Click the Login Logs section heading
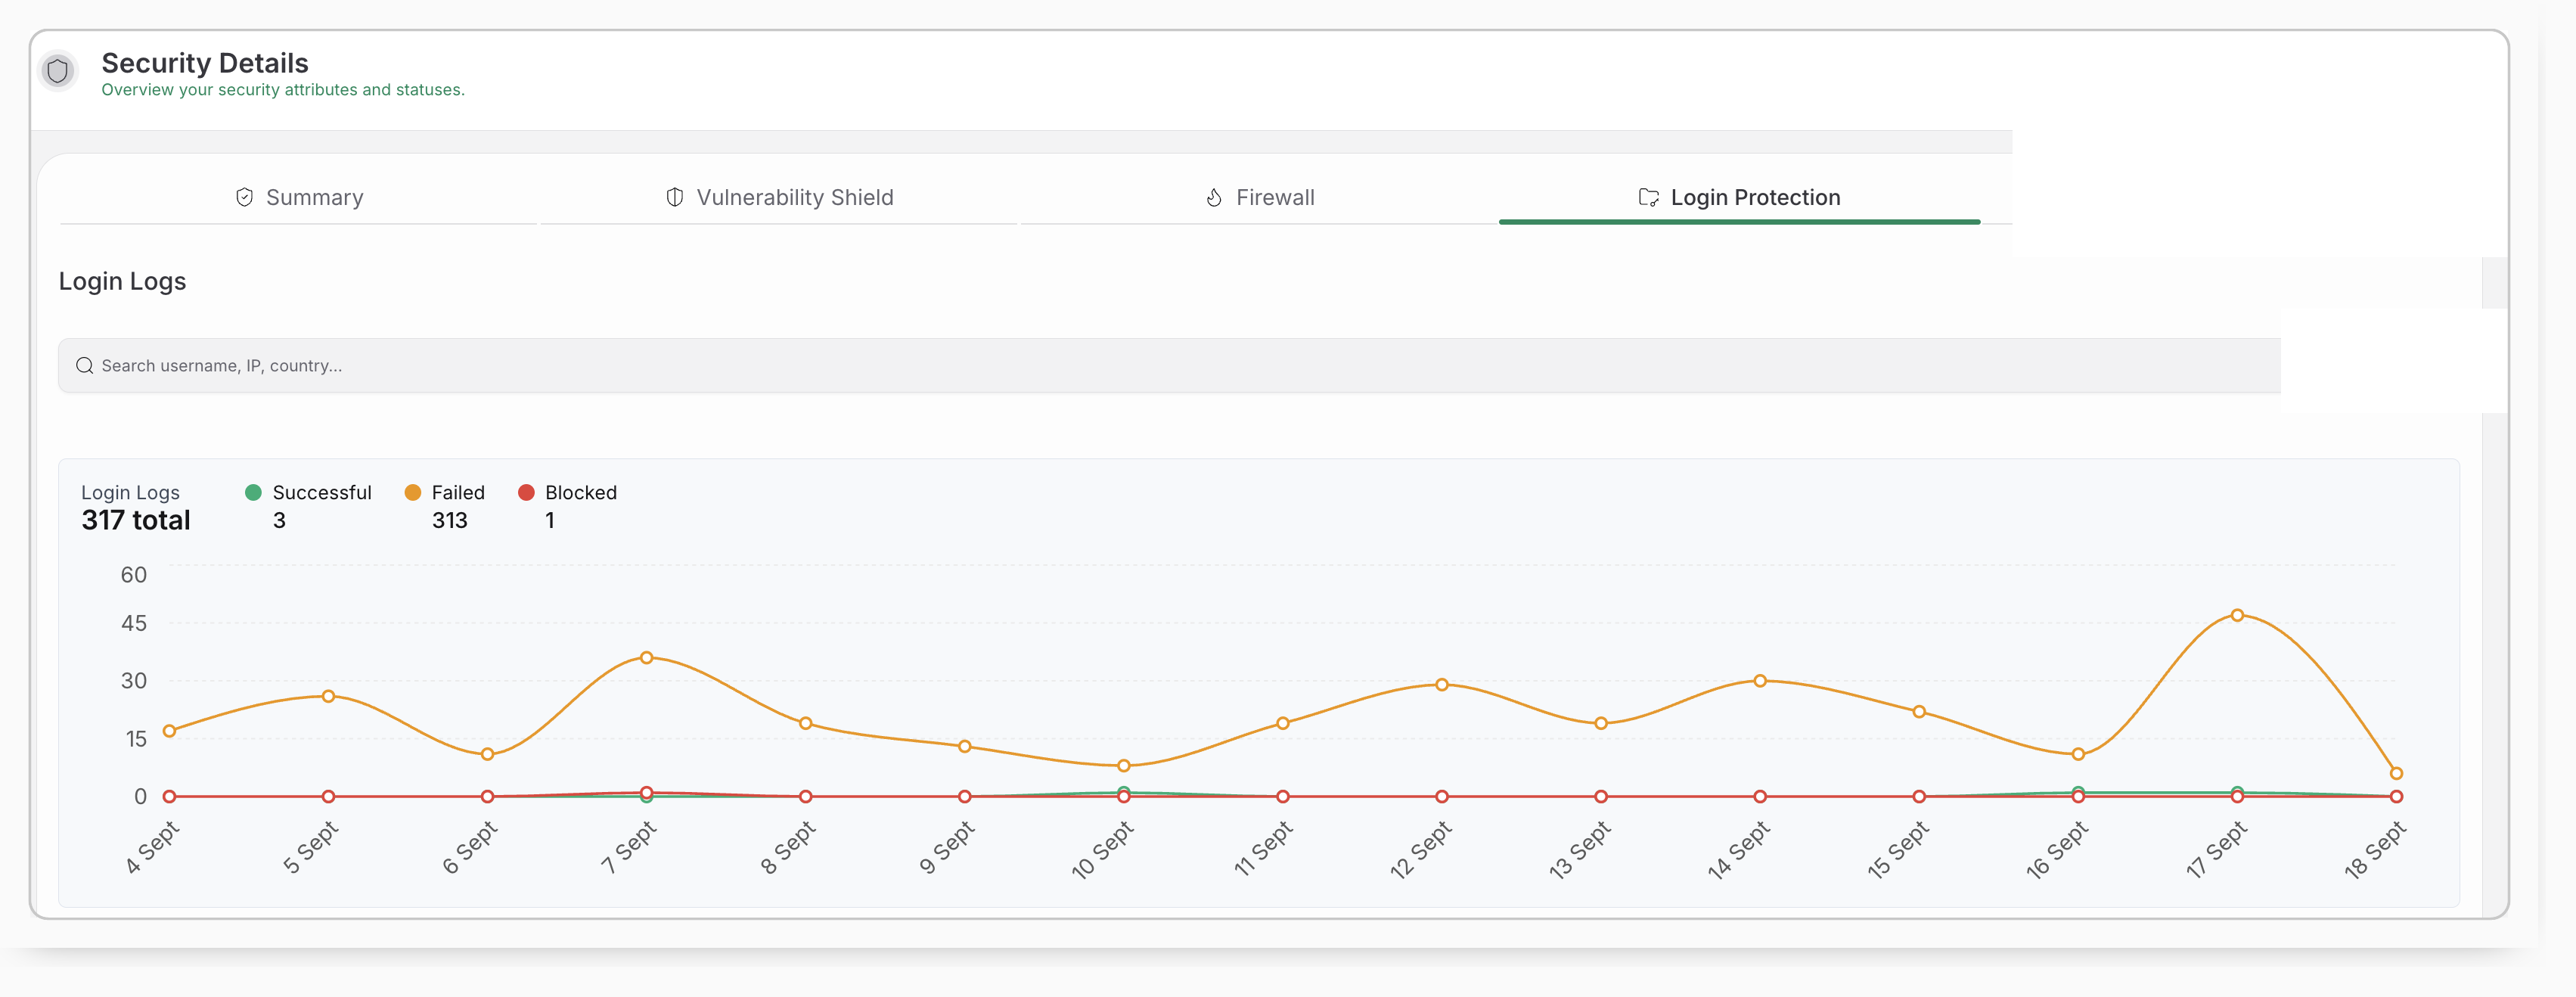Screen dimensions: 2576x997 click(122, 282)
